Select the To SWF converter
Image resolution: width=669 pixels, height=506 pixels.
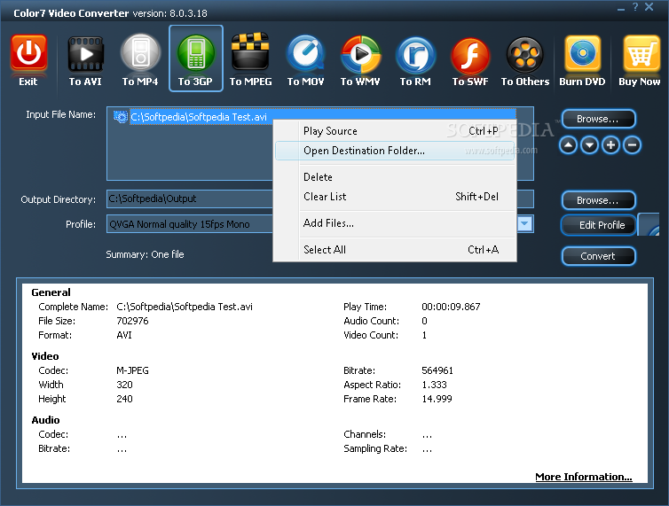pos(470,60)
